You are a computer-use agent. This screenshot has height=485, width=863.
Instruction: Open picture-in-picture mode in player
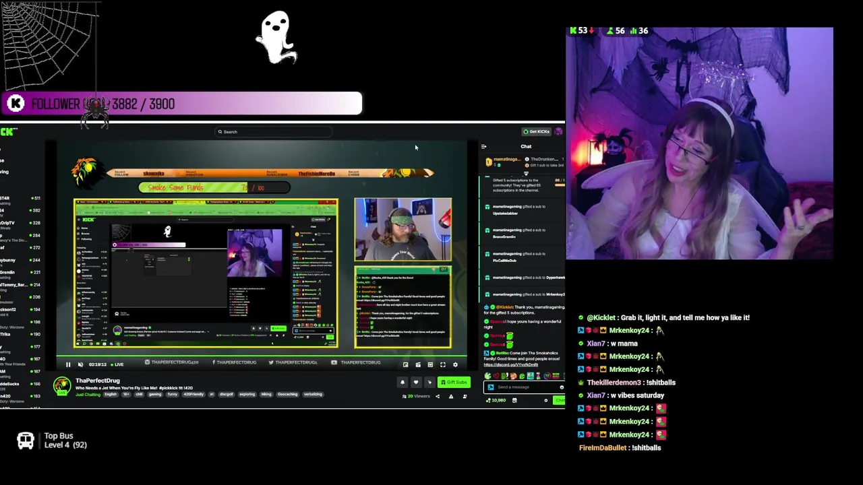click(405, 364)
